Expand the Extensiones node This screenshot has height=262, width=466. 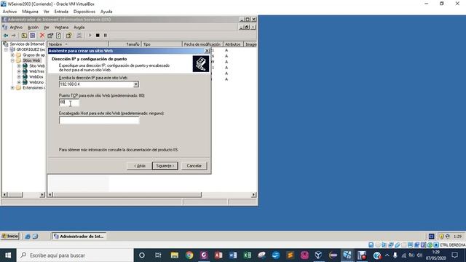tap(12, 87)
